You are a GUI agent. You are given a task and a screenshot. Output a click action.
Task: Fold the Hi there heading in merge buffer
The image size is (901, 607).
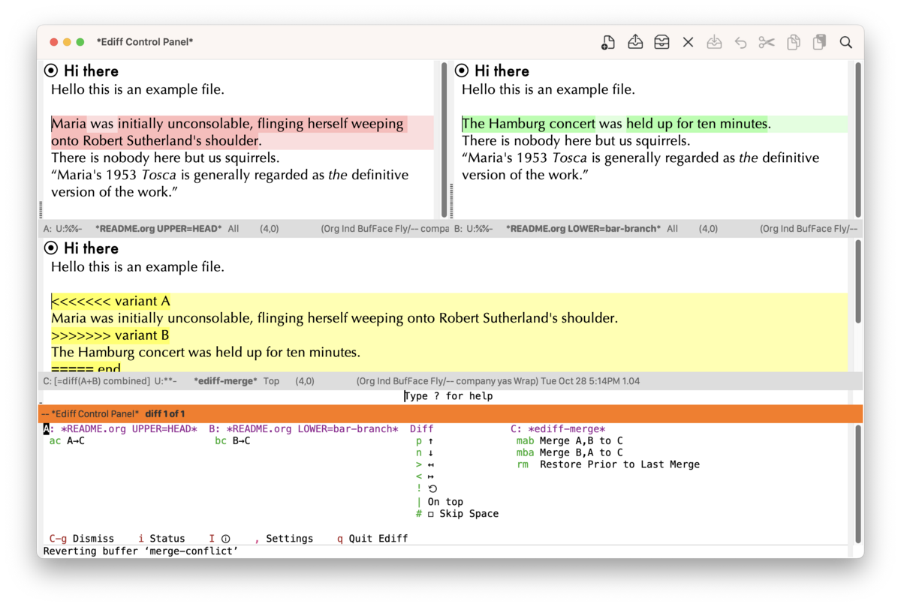[x=51, y=248]
